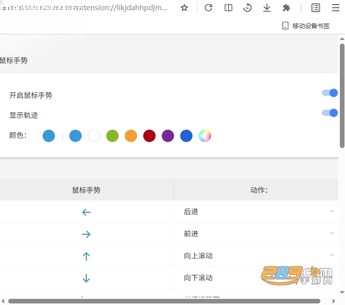This screenshot has width=345, height=305.
Task: Click the right arrow gesture icon
Action: (86, 234)
